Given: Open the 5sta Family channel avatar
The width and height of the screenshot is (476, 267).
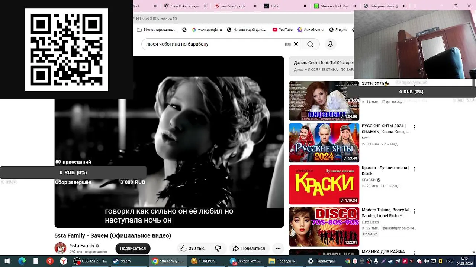Looking at the screenshot, I should pos(60,248).
